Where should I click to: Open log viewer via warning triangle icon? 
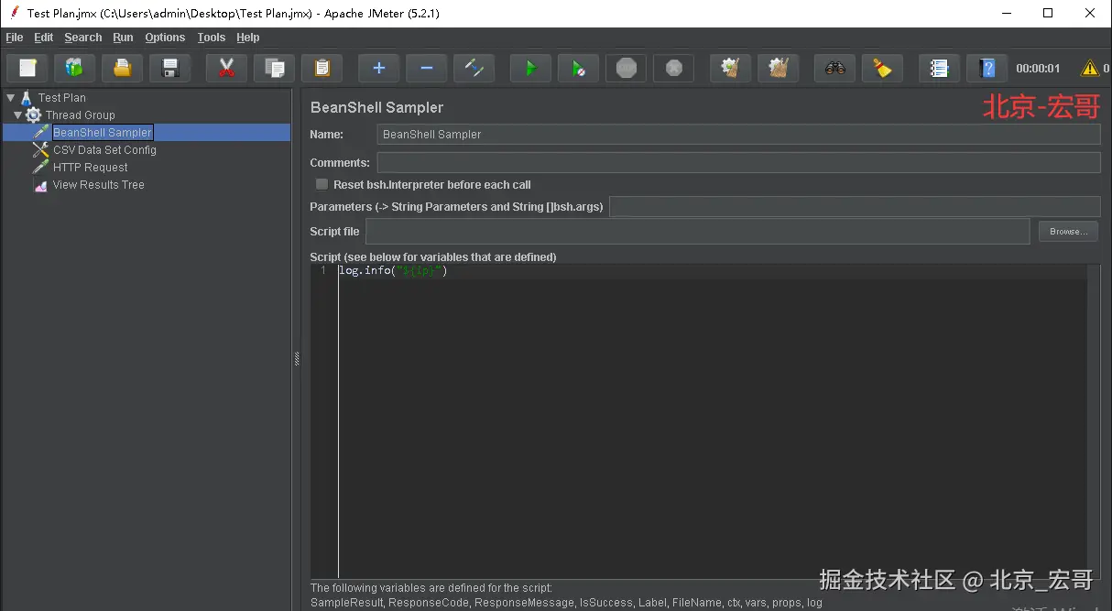pyautogui.click(x=1089, y=68)
